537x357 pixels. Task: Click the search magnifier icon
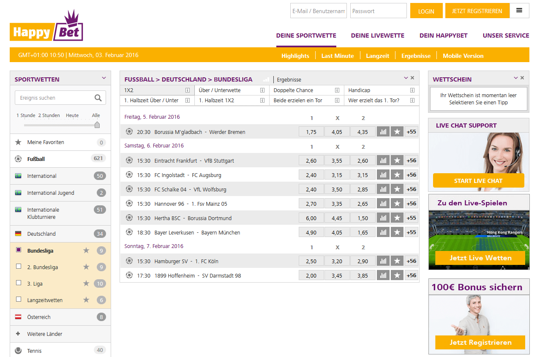point(98,98)
